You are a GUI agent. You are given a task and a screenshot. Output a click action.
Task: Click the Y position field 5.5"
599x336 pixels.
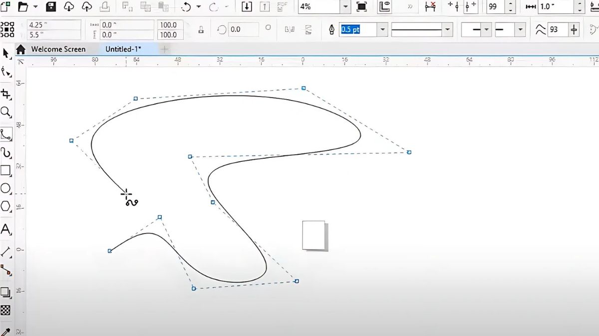pyautogui.click(x=54, y=35)
